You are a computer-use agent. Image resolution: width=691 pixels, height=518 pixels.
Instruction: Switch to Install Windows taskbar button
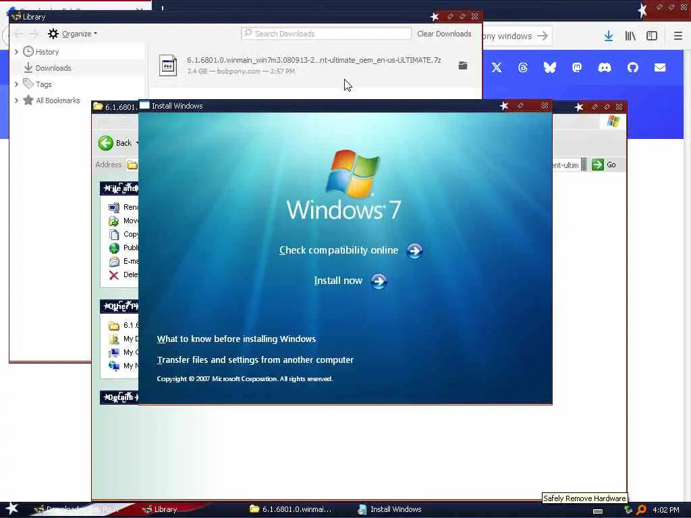[390, 509]
